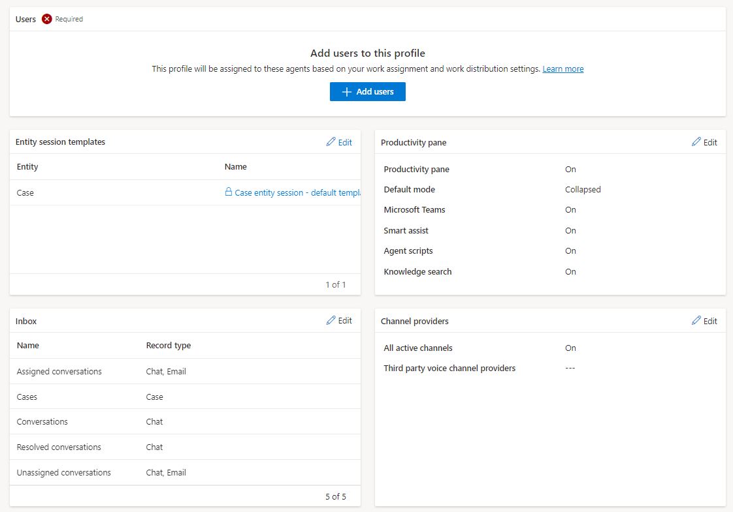Click the lock icon next to Case entity session template

(x=228, y=192)
